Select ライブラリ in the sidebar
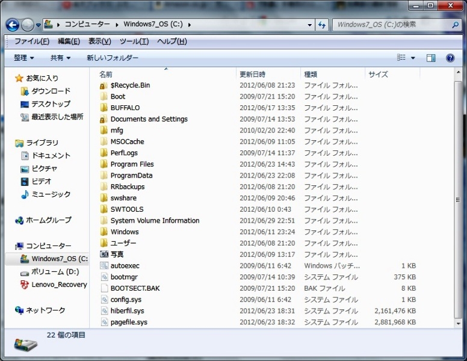The image size is (467, 361). 37,143
